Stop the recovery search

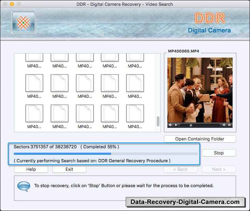219,153
